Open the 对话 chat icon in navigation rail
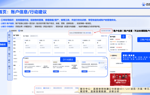The width and height of the screenshot is (150, 95). coord(9,35)
